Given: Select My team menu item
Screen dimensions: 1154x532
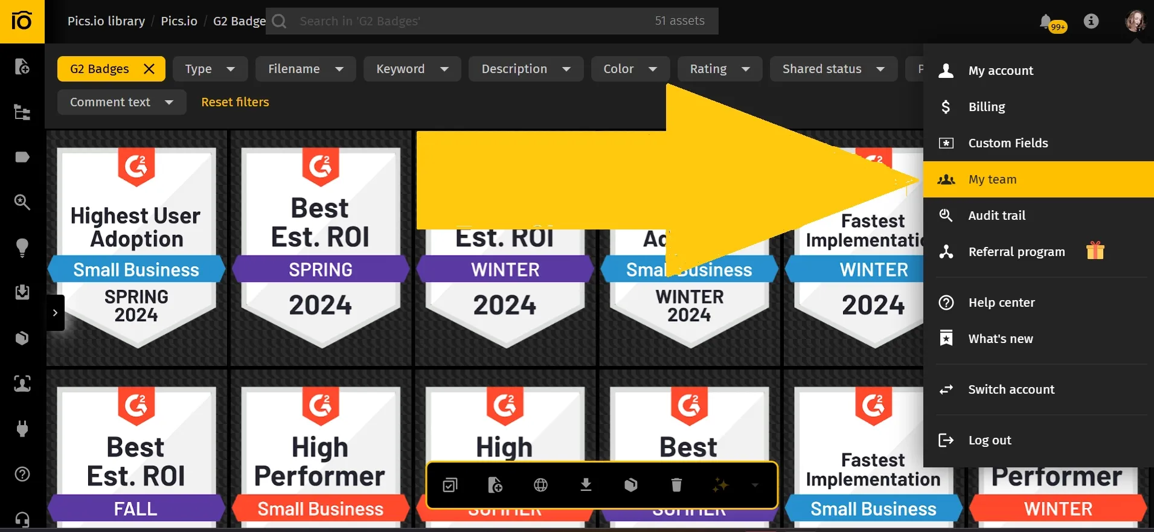Looking at the screenshot, I should (x=1039, y=179).
